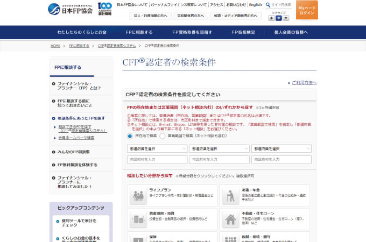This screenshot has width=366, height=242.
Task: Set font size to 中
Action: (x=279, y=18)
